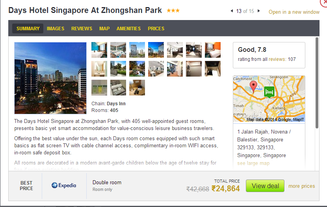Screen dimensions: 327x207
Task: Select the first bedroom thumbnail image
Action: (99, 50)
